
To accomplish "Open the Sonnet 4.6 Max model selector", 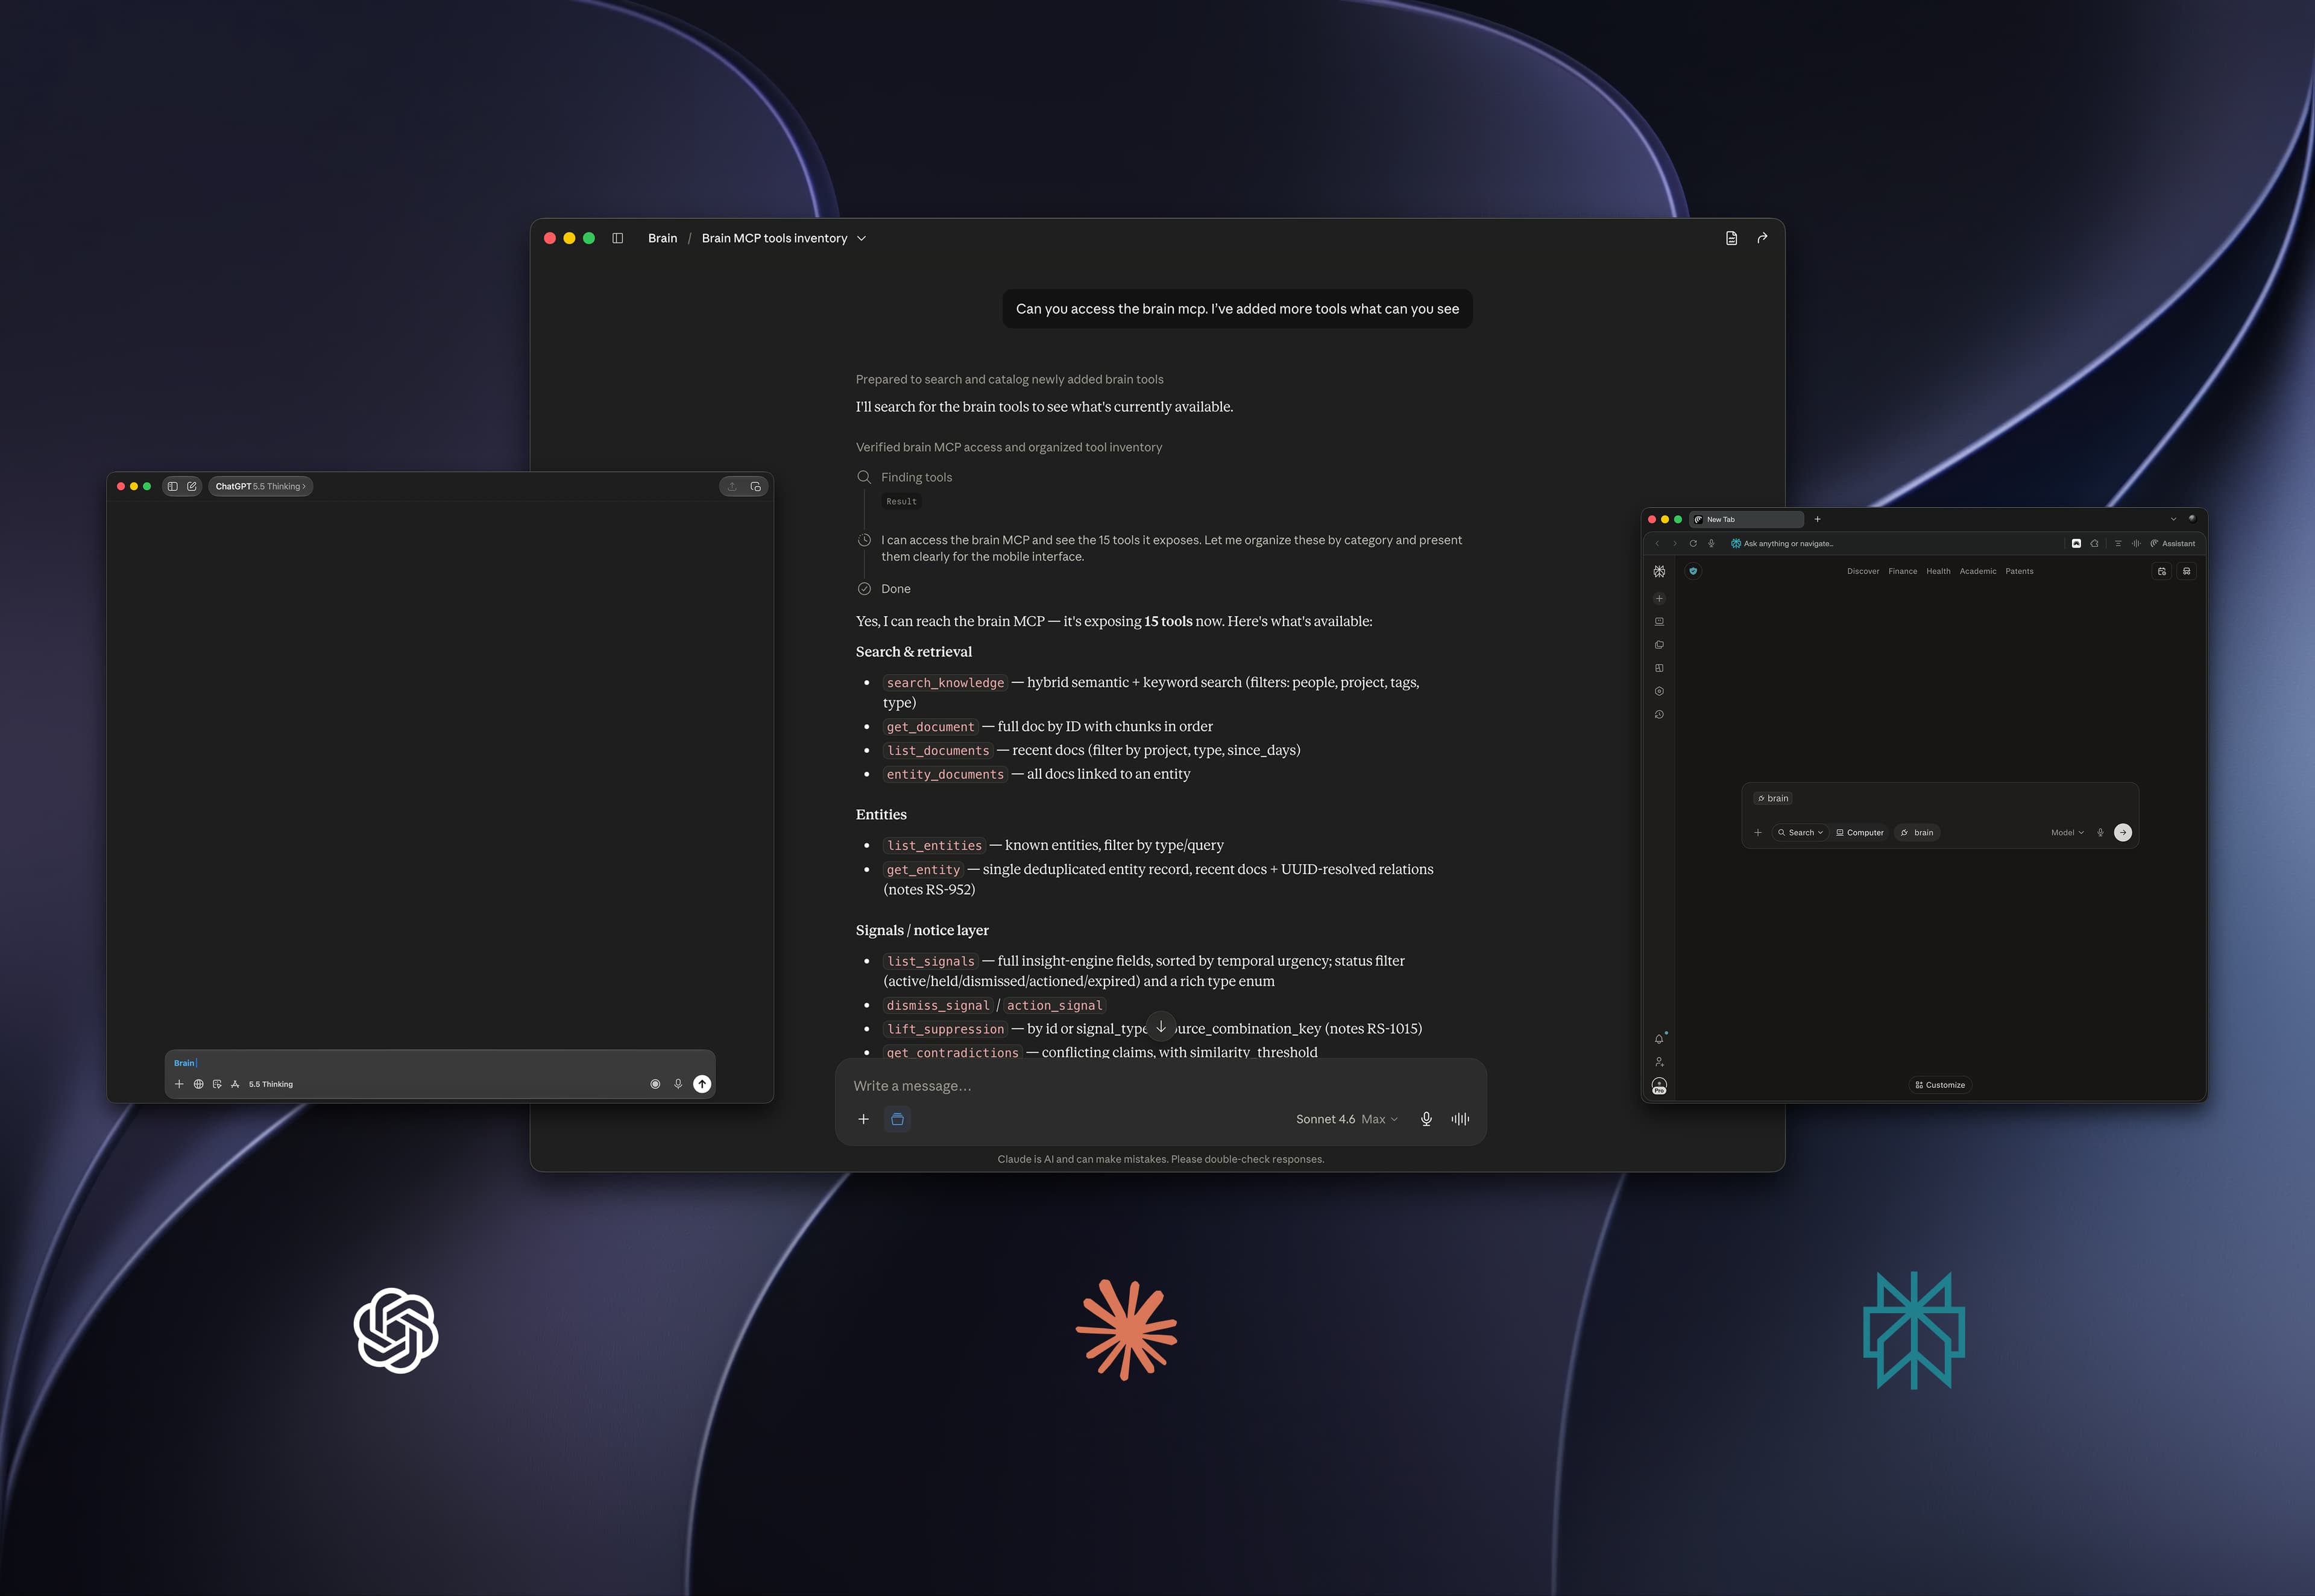I will (x=1346, y=1119).
